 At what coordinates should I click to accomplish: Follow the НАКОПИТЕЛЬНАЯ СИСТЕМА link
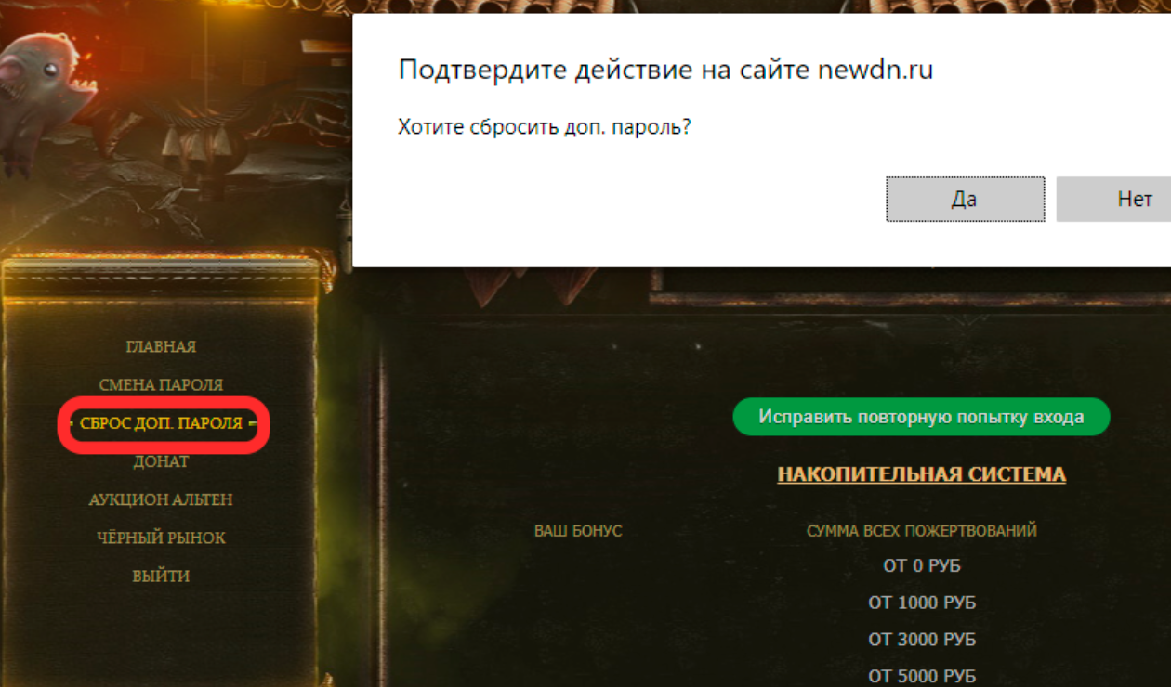[921, 474]
